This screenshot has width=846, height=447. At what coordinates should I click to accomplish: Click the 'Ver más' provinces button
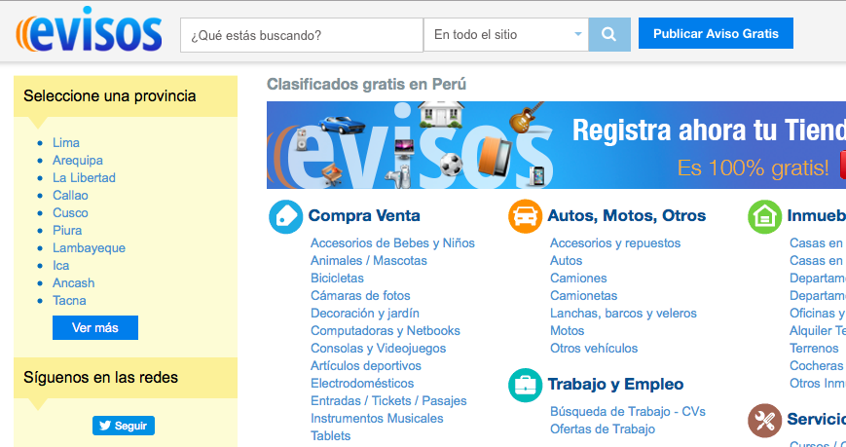point(95,327)
